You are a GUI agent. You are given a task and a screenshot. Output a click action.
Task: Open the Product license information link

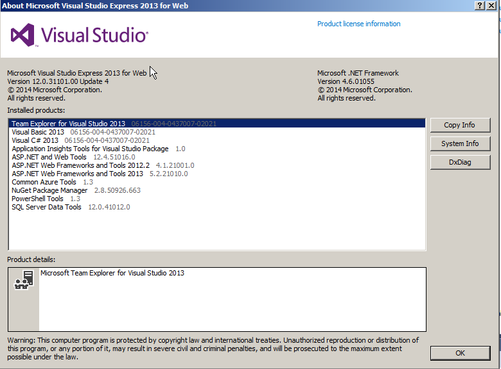(358, 24)
